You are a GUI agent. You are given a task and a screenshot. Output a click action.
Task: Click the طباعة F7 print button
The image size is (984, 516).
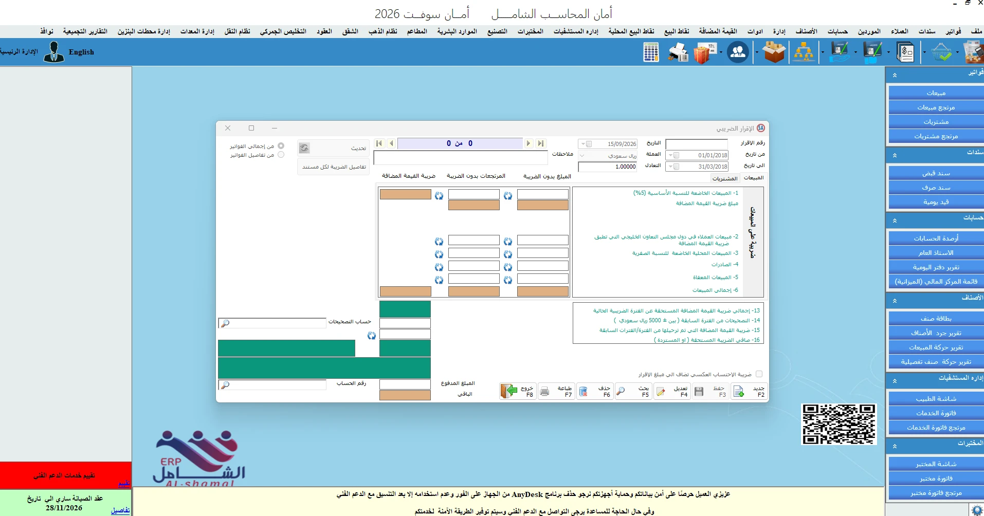pos(556,391)
